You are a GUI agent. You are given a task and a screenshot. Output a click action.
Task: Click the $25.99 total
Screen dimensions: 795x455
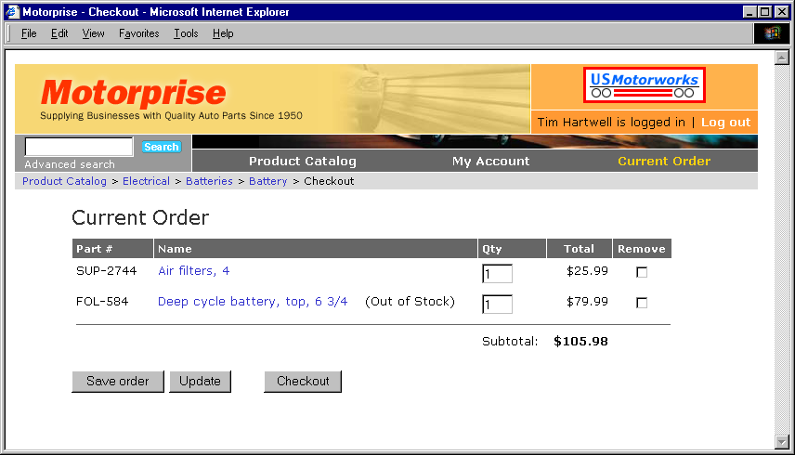click(587, 270)
